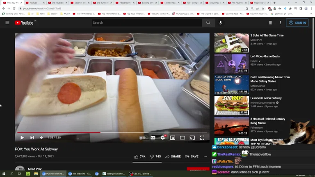Open Chrome three-dot menu

pyautogui.click(x=311, y=9)
